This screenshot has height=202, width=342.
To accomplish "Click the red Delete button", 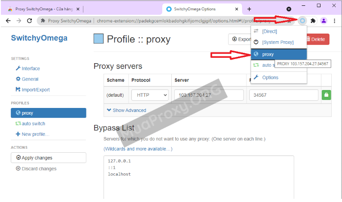I will pos(317,39).
